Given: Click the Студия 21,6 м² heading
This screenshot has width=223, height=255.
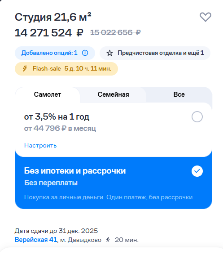Looking at the screenshot, I should [x=53, y=17].
